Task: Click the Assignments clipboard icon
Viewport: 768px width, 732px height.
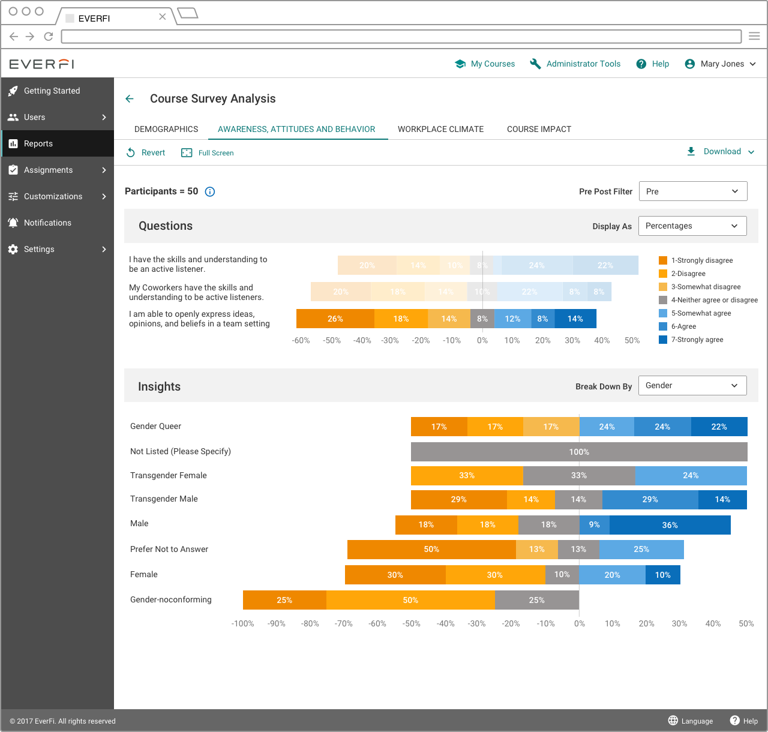Action: tap(13, 170)
